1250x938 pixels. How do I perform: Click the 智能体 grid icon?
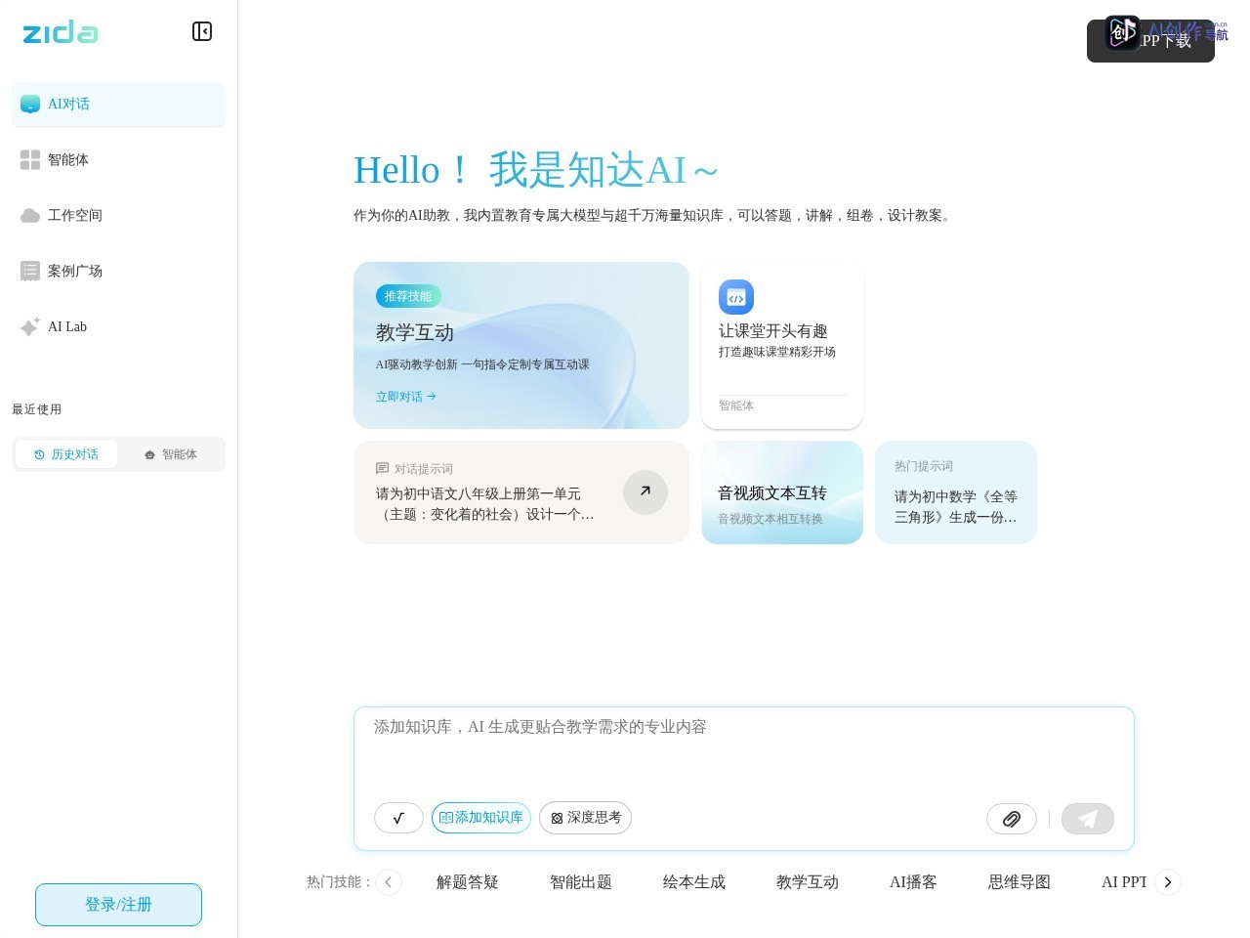coord(30,160)
